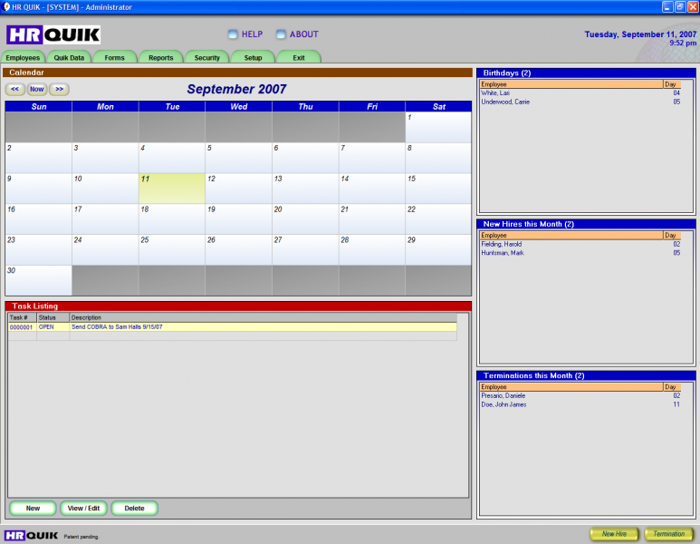Go to previous month with << button
Screen dimensions: 700x544
click(14, 89)
